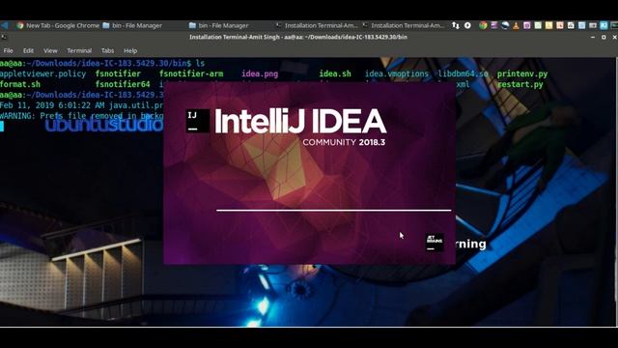The image size is (618, 348).
Task: Click the white circle tray icon
Action: (x=467, y=25)
